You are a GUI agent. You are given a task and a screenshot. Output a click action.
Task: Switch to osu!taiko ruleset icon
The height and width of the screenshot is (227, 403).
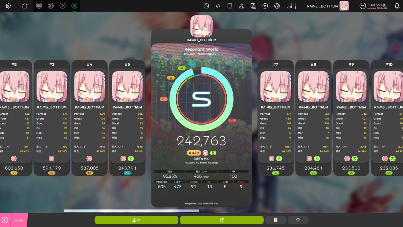coord(50,6)
